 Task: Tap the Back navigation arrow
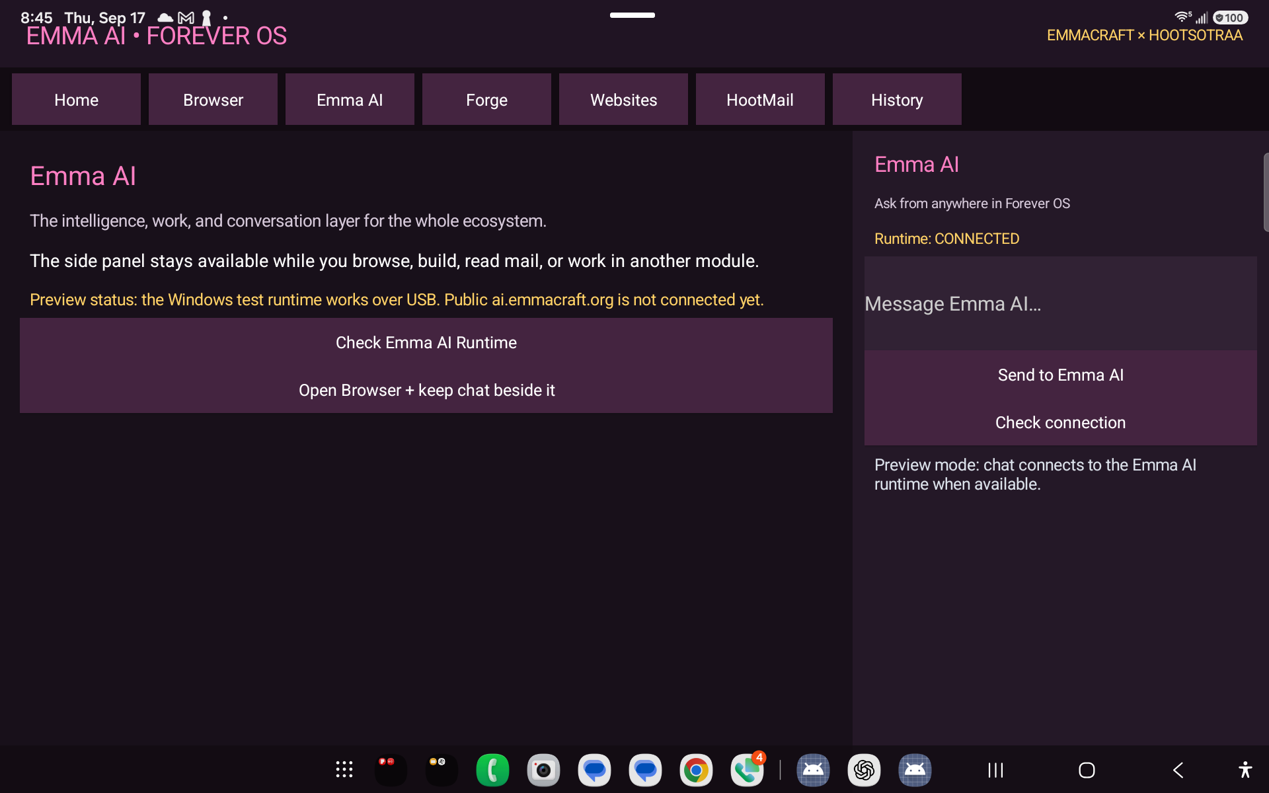pos(1178,770)
